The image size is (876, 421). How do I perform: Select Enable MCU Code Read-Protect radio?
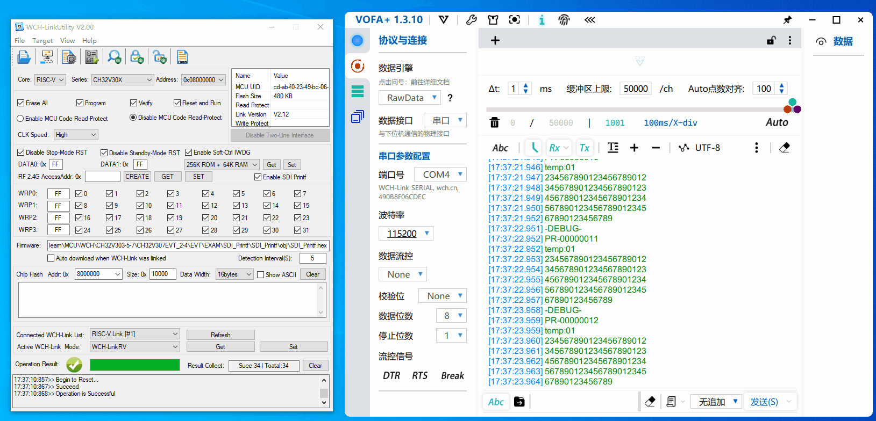pyautogui.click(x=20, y=119)
